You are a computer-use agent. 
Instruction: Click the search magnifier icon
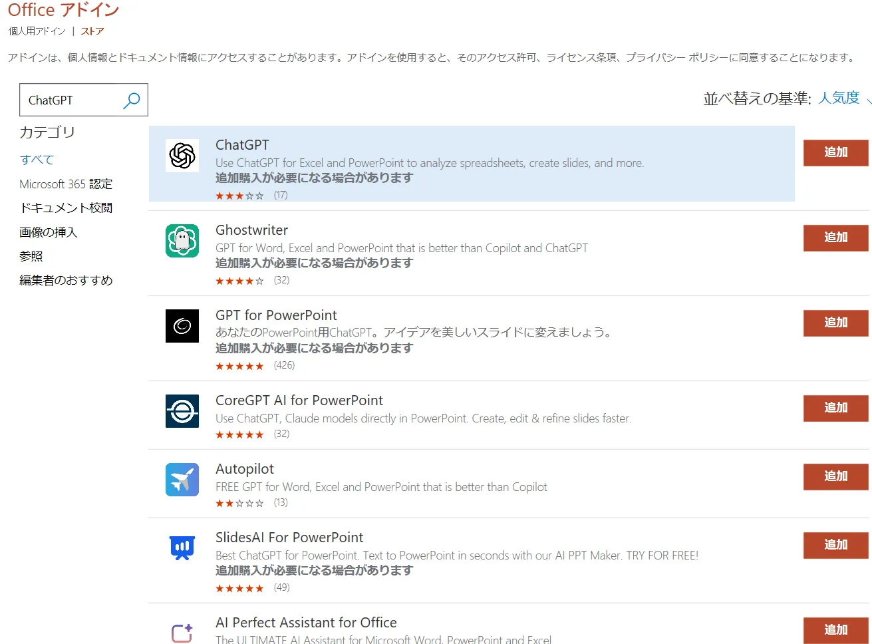pos(132,100)
